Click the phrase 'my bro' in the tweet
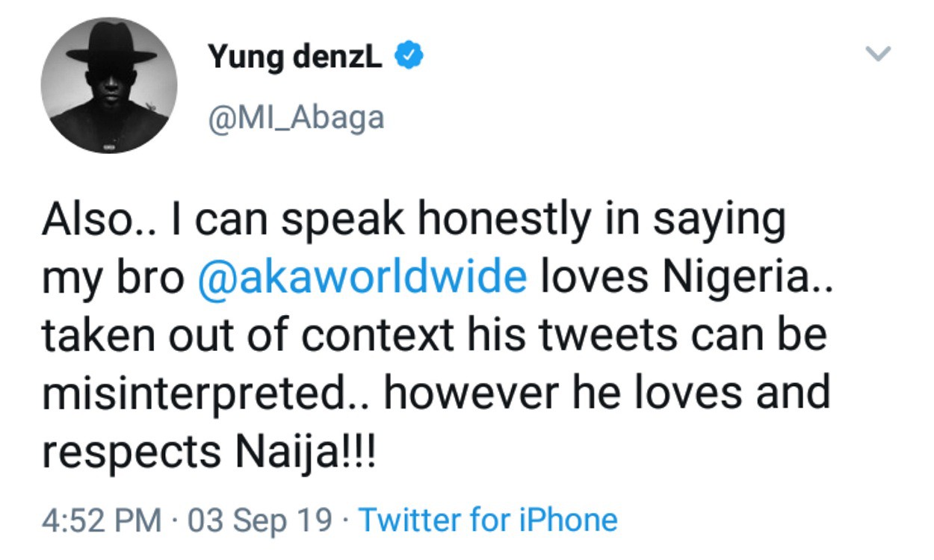 tap(112, 277)
